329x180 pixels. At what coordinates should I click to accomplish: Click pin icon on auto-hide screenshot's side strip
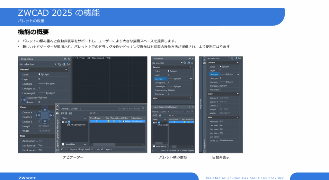pyautogui.click(x=204, y=60)
